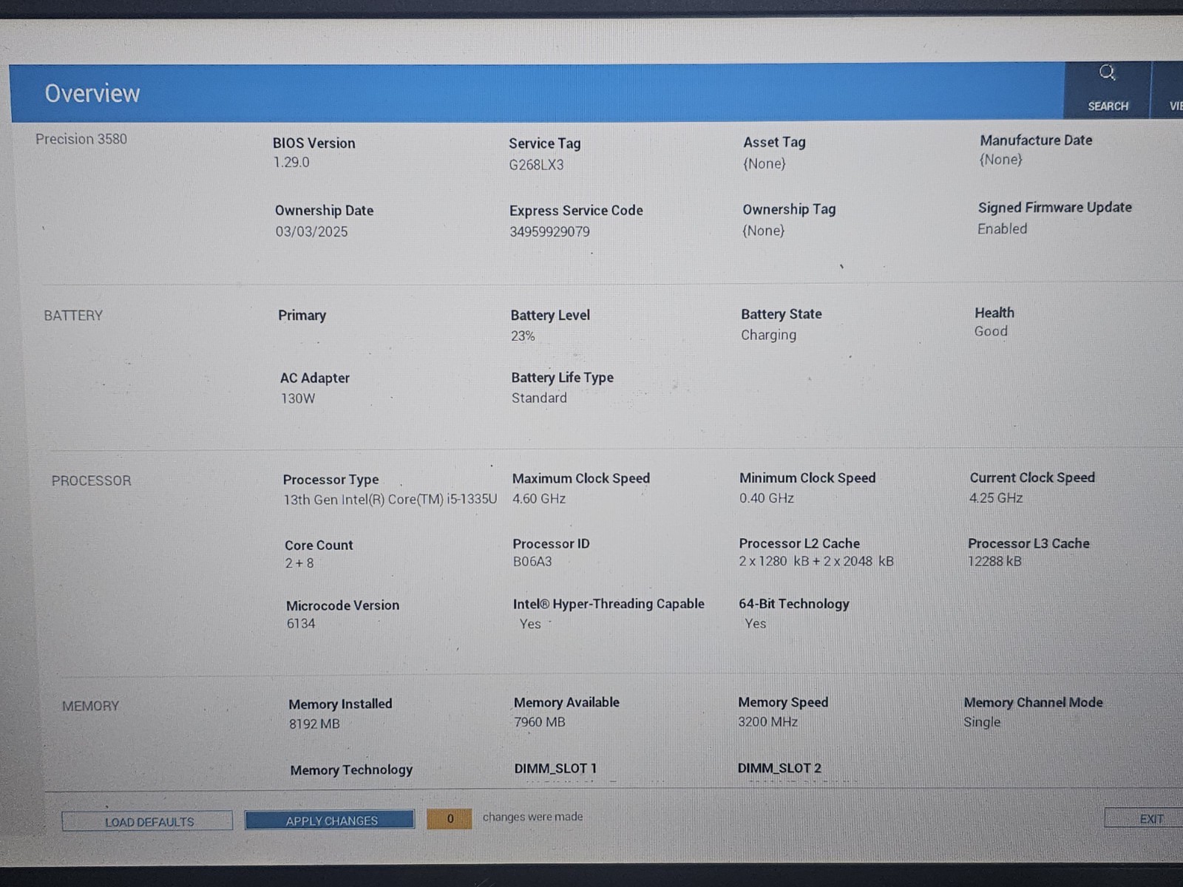Click the Asset Tag label
This screenshot has width=1183, height=887.
tap(774, 142)
